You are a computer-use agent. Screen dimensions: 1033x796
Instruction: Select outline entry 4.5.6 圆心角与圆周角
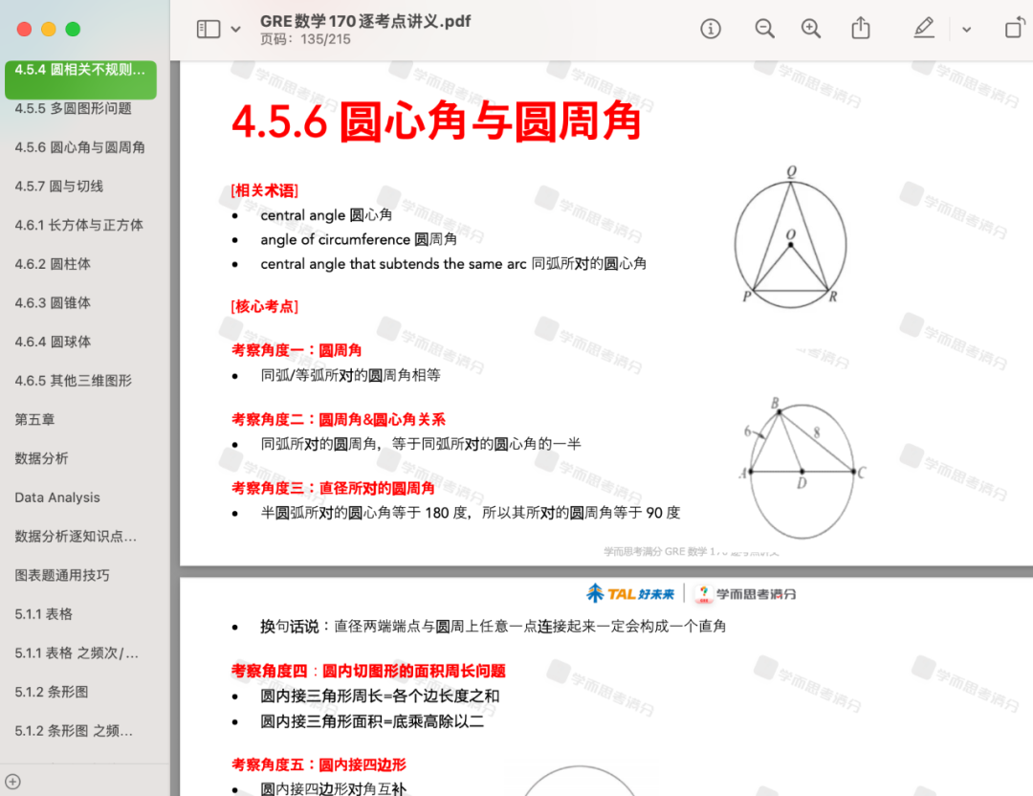(x=80, y=147)
